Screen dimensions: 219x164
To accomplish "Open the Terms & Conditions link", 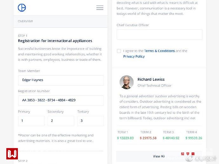I will [159, 51].
